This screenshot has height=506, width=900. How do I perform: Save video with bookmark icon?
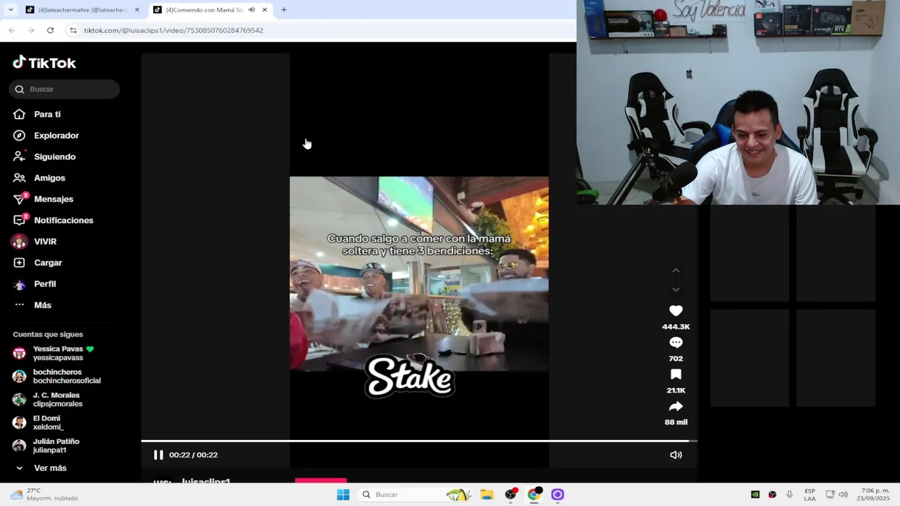(x=676, y=375)
